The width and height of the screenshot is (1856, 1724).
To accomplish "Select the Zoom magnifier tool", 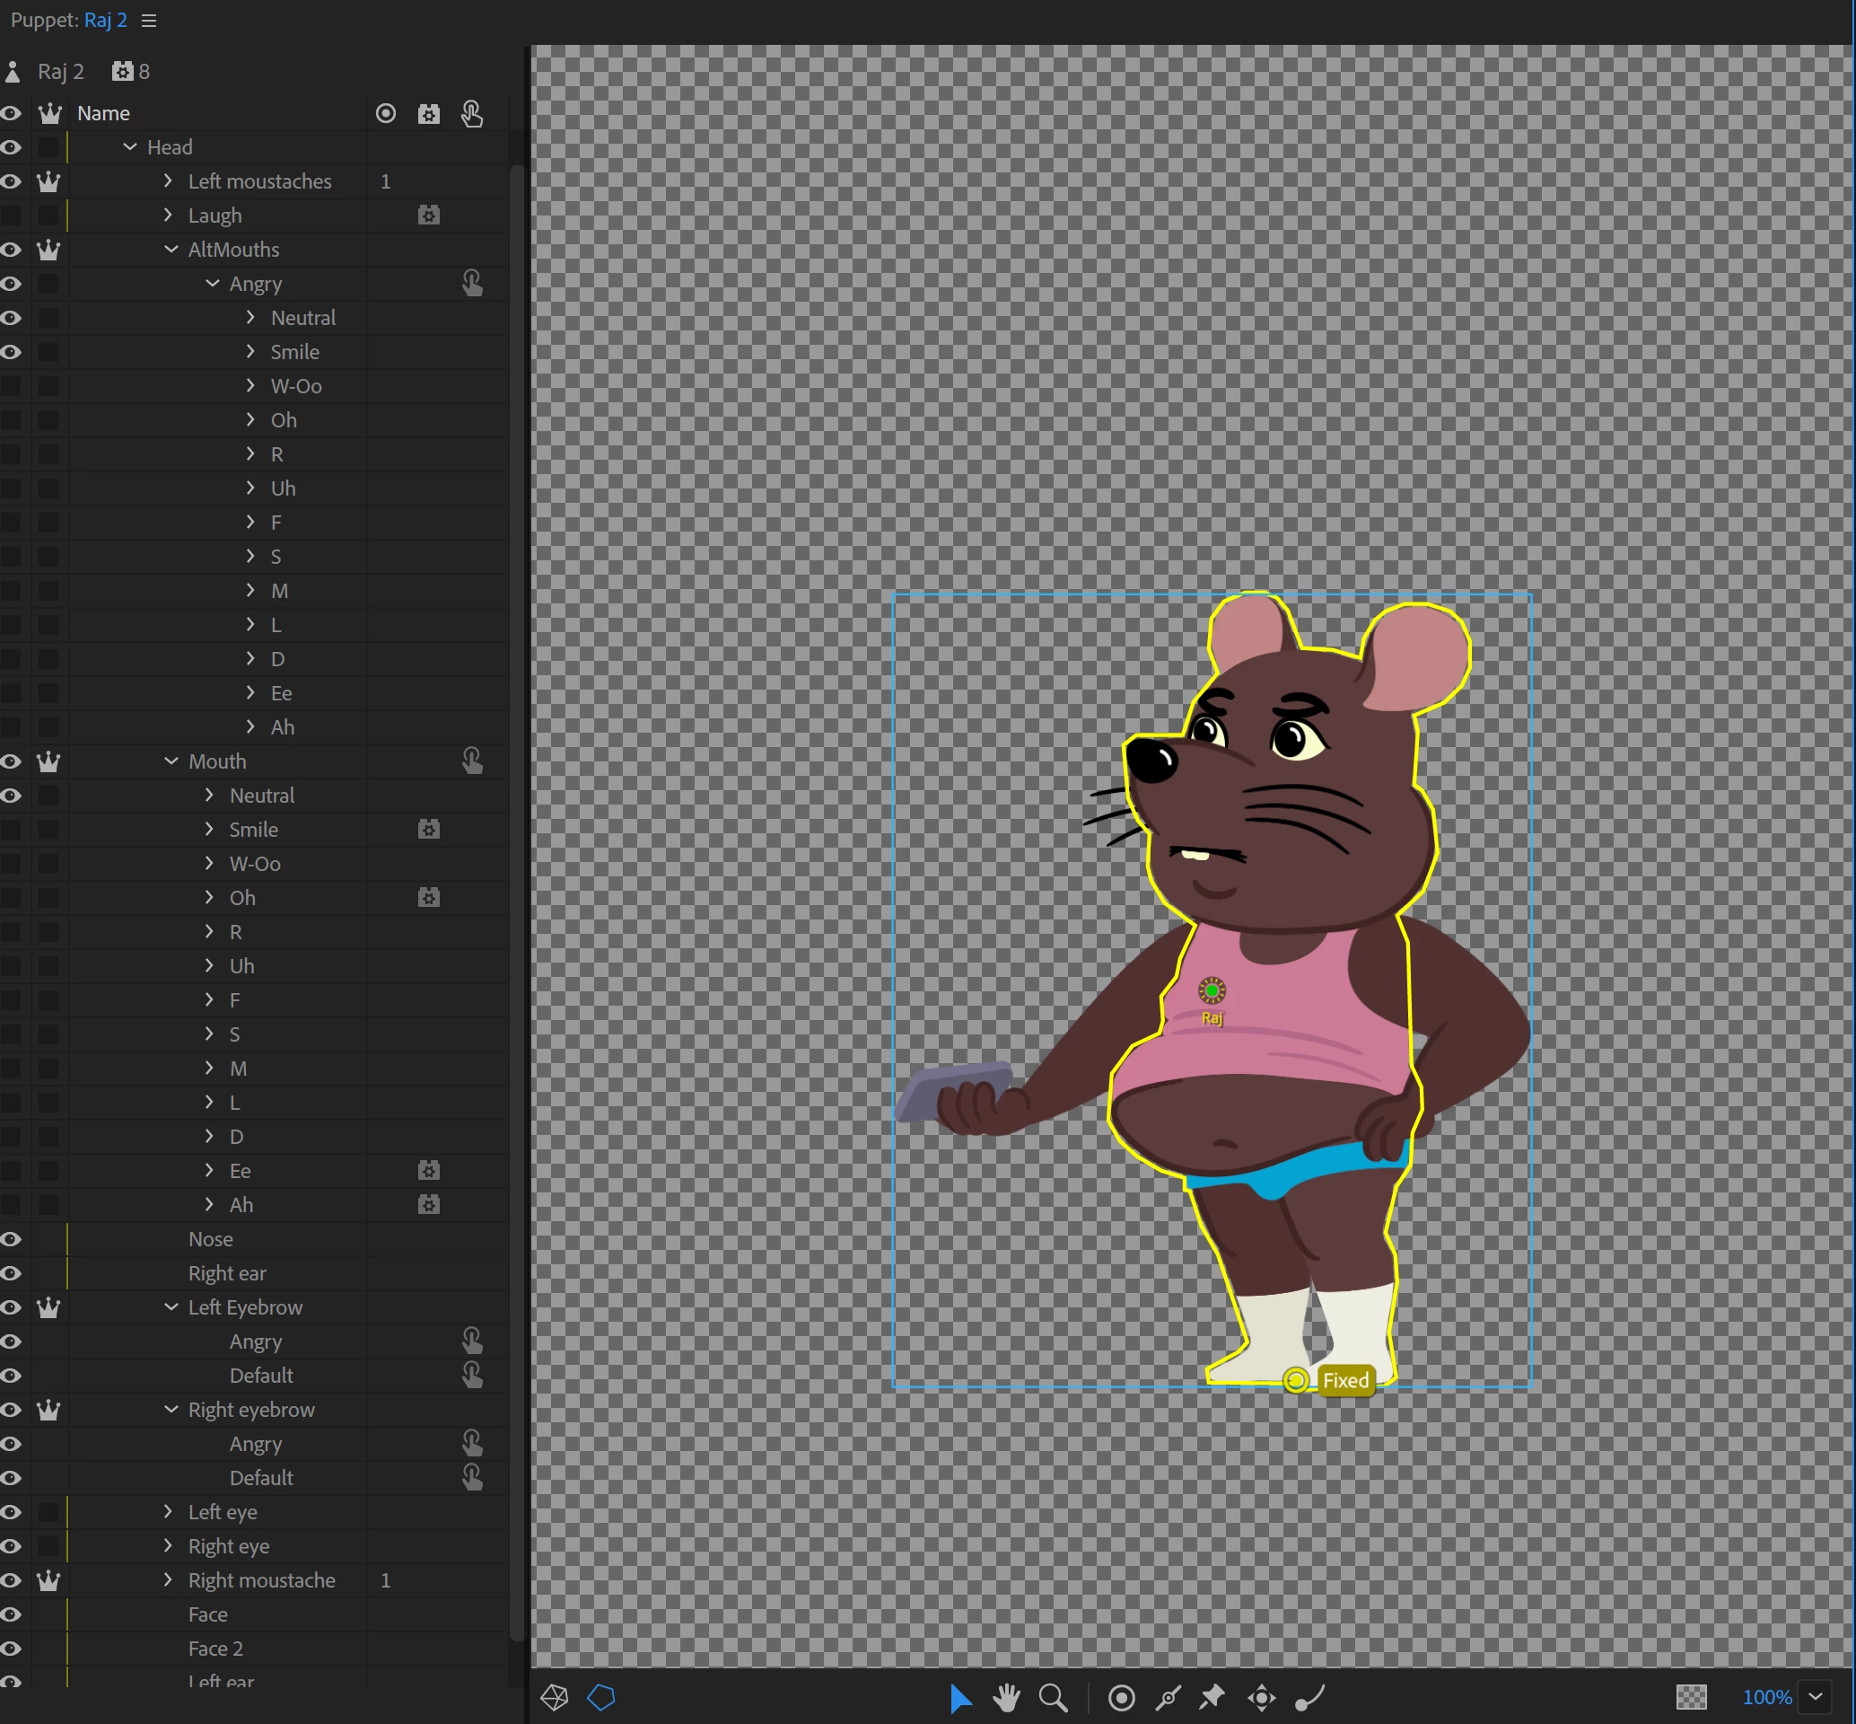I will click(1053, 1697).
